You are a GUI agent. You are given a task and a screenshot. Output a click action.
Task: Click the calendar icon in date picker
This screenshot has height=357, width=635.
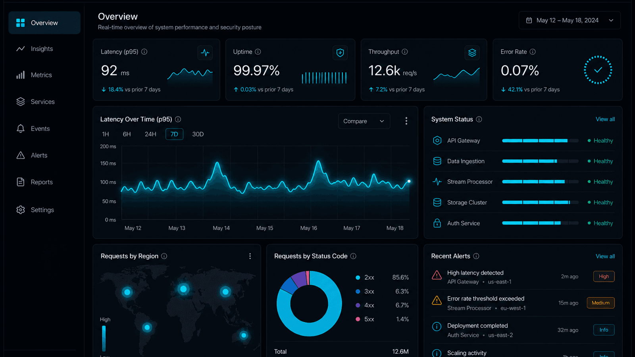tap(529, 20)
